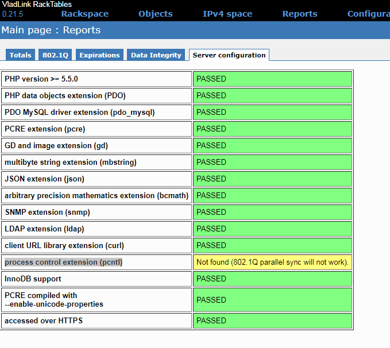Select the Server configuration tab
390x348 pixels.
click(229, 55)
